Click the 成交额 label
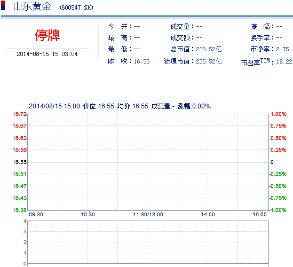The image size is (293, 267). coord(180,38)
